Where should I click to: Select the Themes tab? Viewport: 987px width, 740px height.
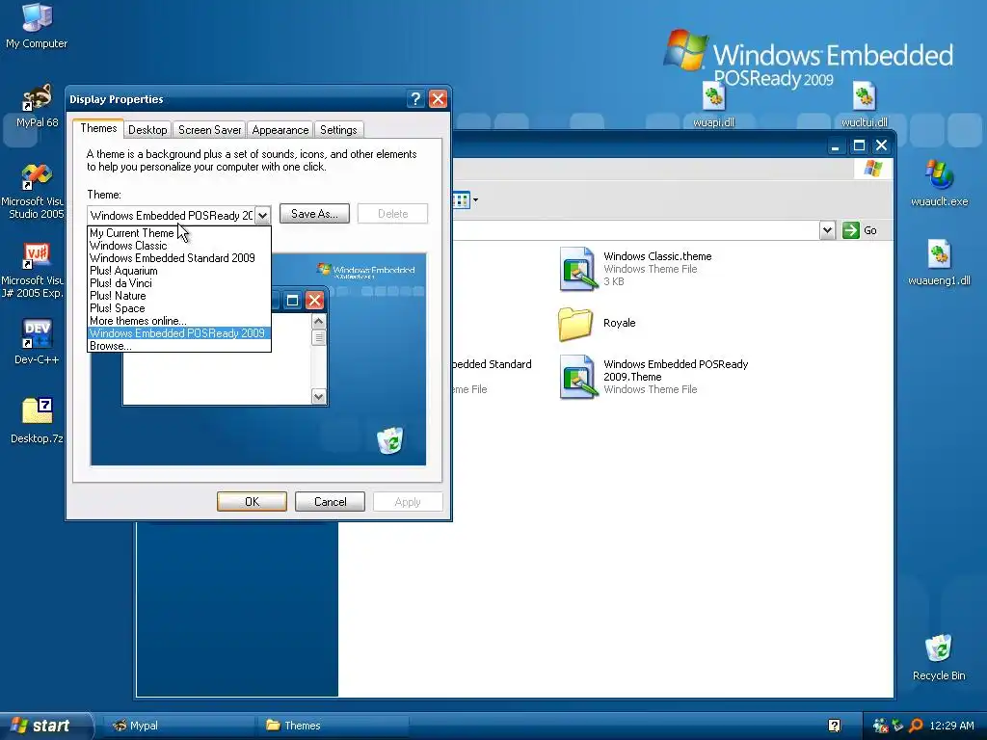click(98, 128)
